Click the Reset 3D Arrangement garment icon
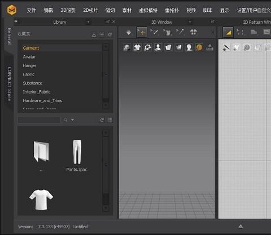 tap(194, 32)
